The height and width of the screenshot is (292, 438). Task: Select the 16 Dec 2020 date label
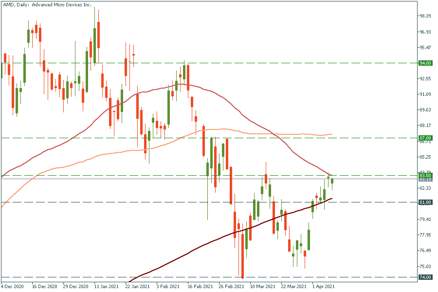point(44,287)
